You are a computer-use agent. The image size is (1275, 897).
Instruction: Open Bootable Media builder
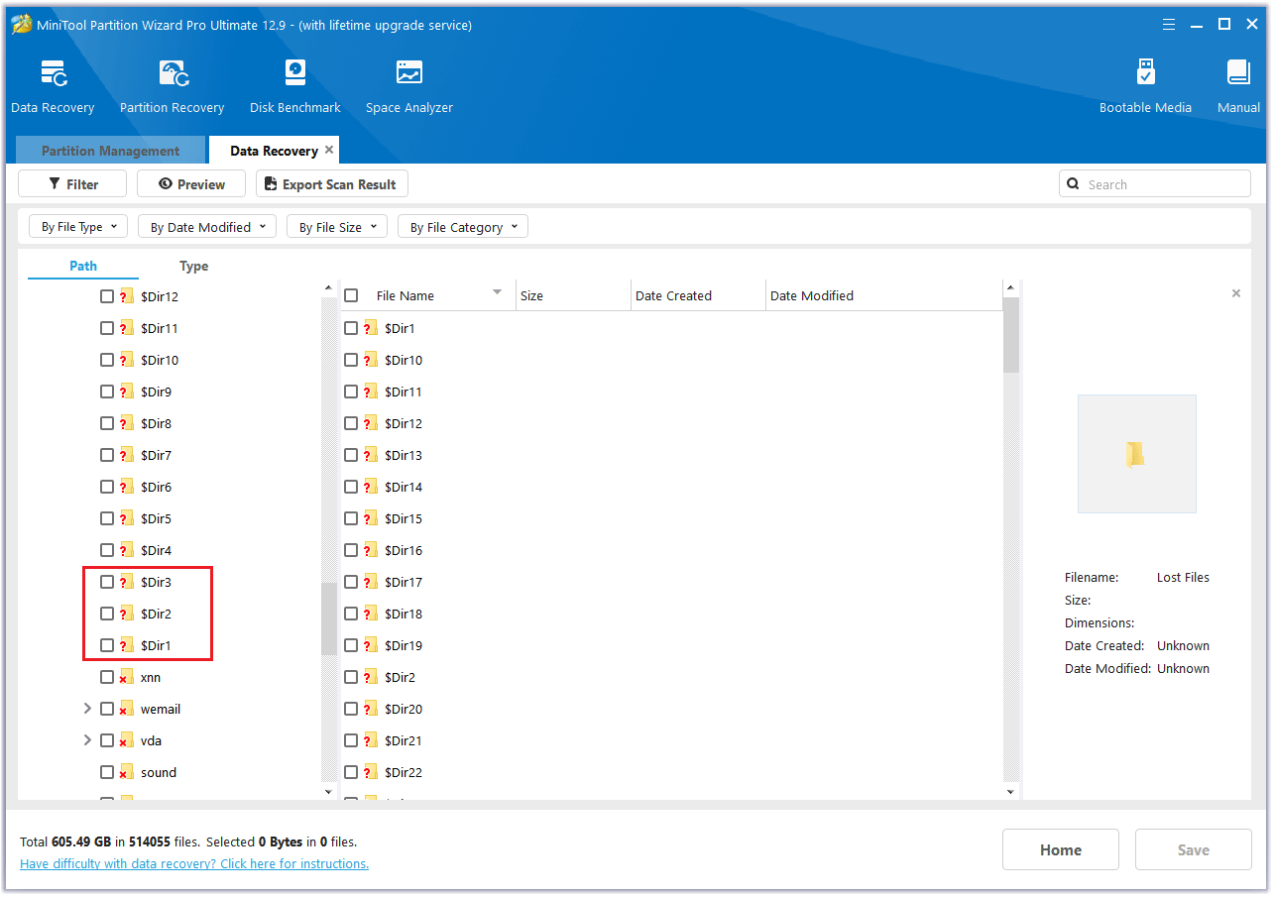pyautogui.click(x=1145, y=73)
